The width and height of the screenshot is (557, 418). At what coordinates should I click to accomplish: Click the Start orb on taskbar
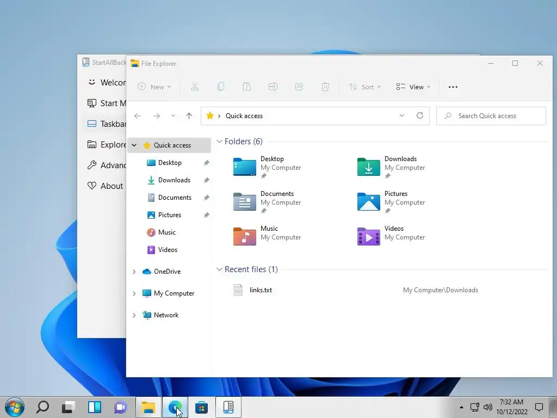[x=15, y=407]
